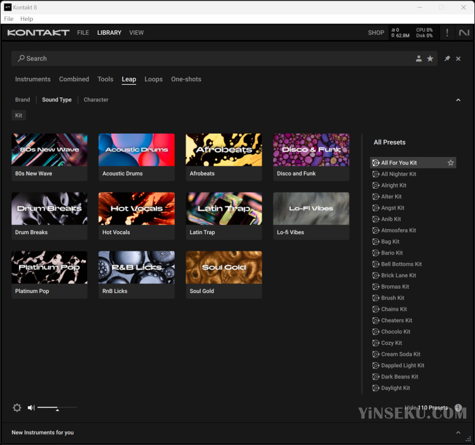475x445 pixels.
Task: Close the browser with the X icon
Action: coord(459,59)
